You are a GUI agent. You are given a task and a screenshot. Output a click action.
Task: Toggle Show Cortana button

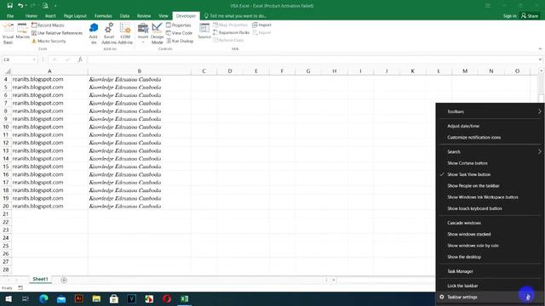[490, 163]
